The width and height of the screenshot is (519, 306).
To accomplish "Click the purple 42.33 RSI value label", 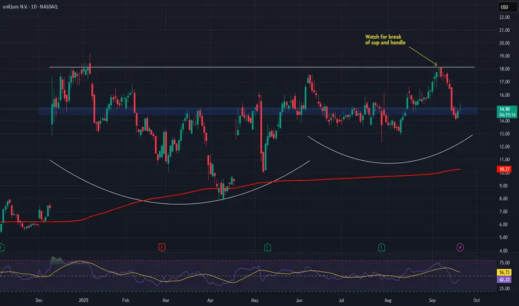I will (505, 280).
